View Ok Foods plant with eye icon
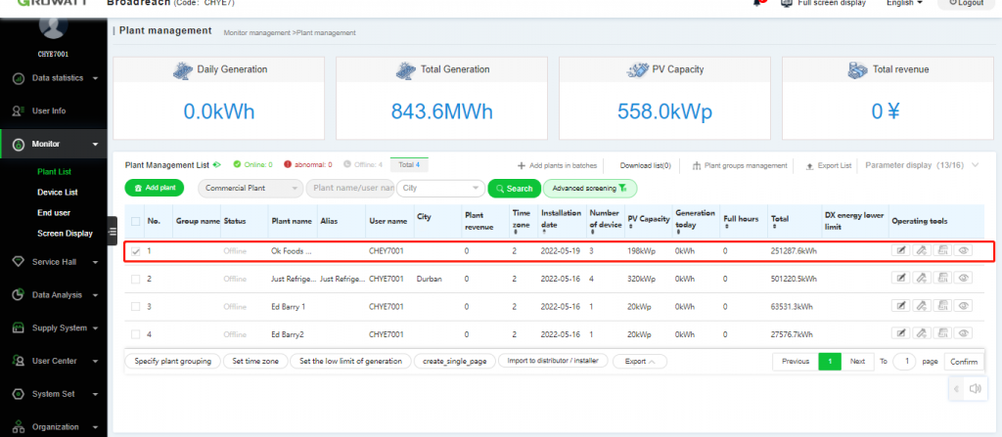Screen dimensions: 1002x437 [963, 250]
